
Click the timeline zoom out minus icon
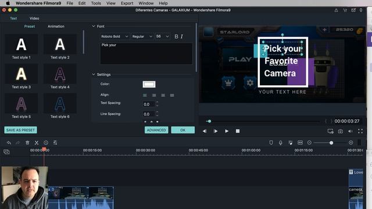coord(309,143)
